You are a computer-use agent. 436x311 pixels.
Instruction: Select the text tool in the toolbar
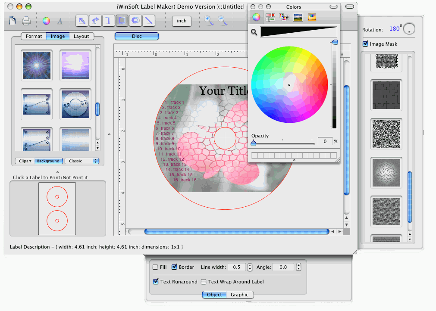click(109, 21)
